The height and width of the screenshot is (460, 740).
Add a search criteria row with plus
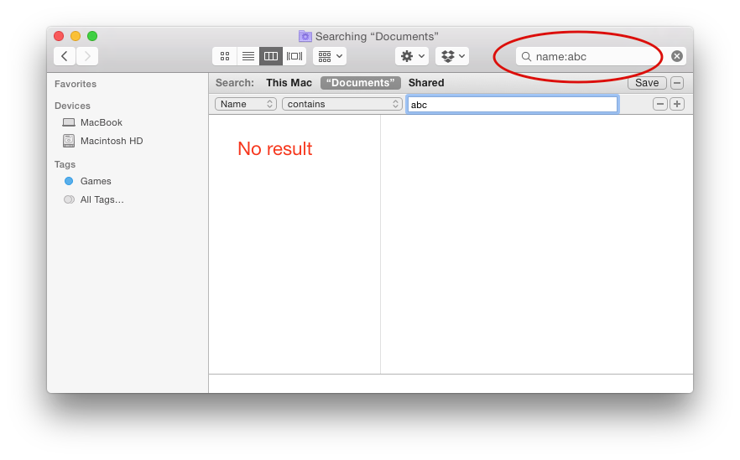(x=677, y=104)
